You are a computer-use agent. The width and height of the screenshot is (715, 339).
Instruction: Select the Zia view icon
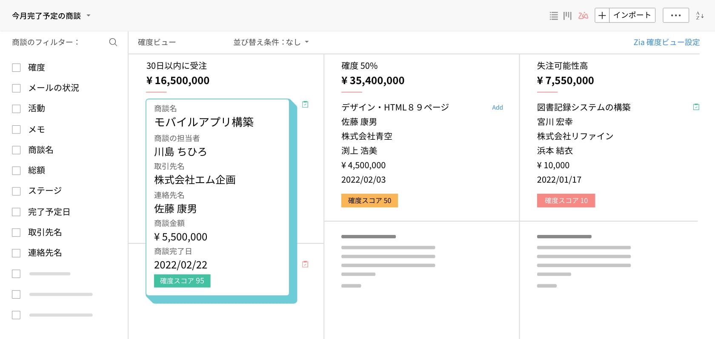583,16
